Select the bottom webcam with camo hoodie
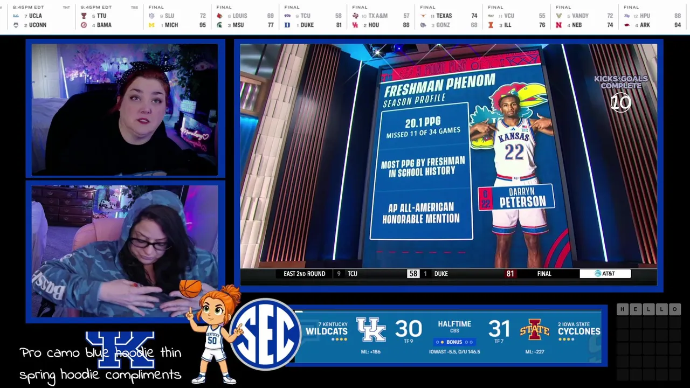Screen dimensions: 690x388 tap(125, 251)
